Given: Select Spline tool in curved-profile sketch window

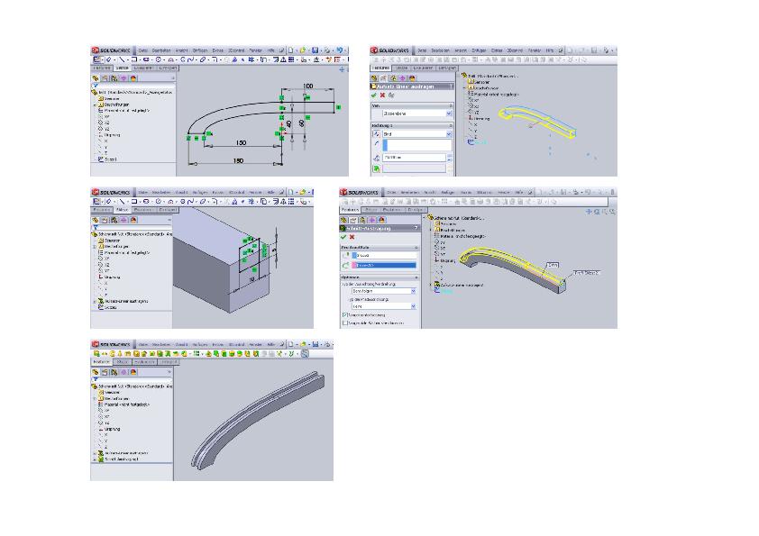Looking at the screenshot, I should tap(191, 59).
